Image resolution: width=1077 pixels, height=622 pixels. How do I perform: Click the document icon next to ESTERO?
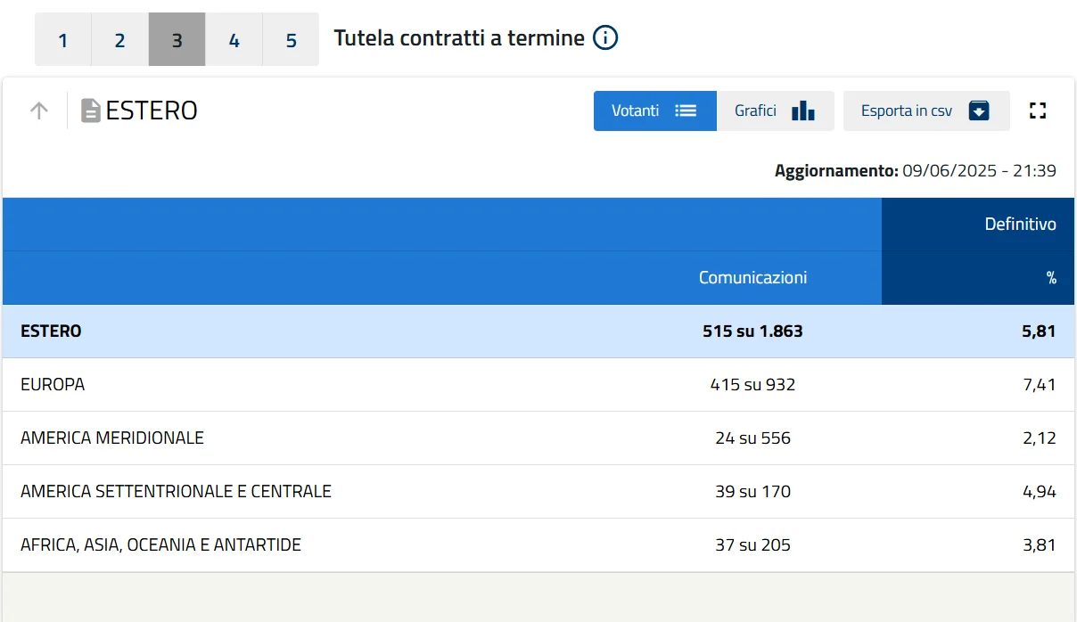(x=90, y=110)
